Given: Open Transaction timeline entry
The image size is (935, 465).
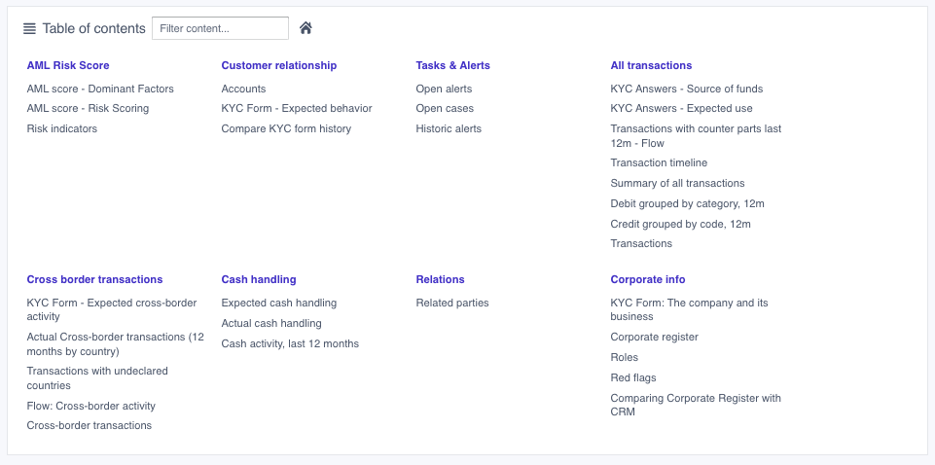Looking at the screenshot, I should tap(659, 162).
